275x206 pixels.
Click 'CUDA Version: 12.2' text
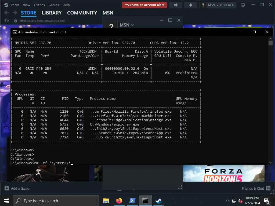tap(169, 43)
